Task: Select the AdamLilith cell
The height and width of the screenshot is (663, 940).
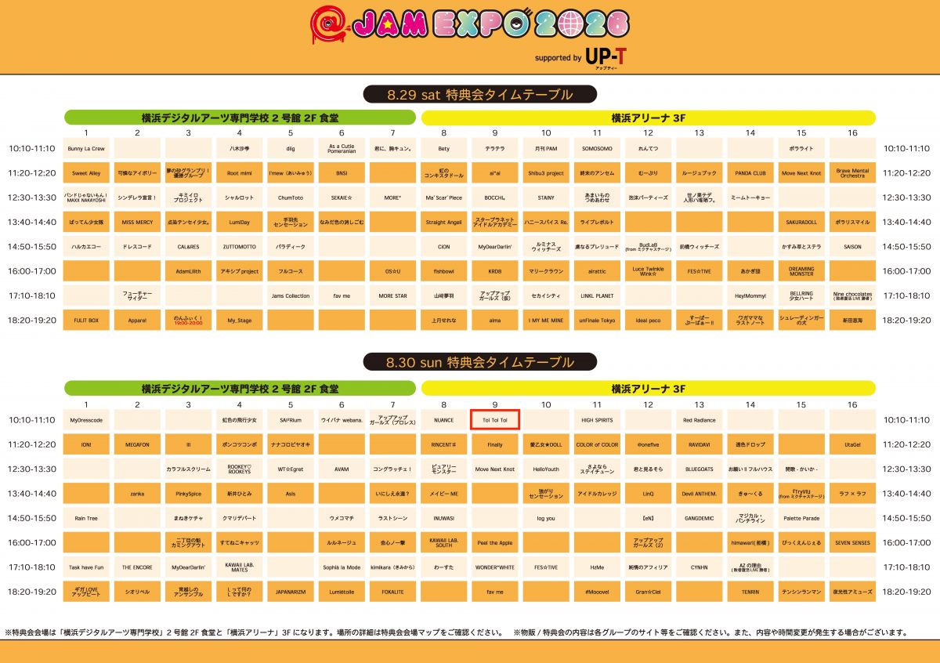Action: (x=188, y=272)
